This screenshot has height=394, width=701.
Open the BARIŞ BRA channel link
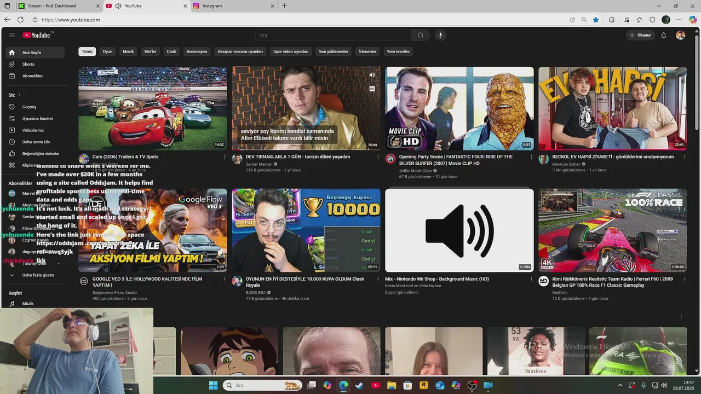pyautogui.click(x=256, y=293)
